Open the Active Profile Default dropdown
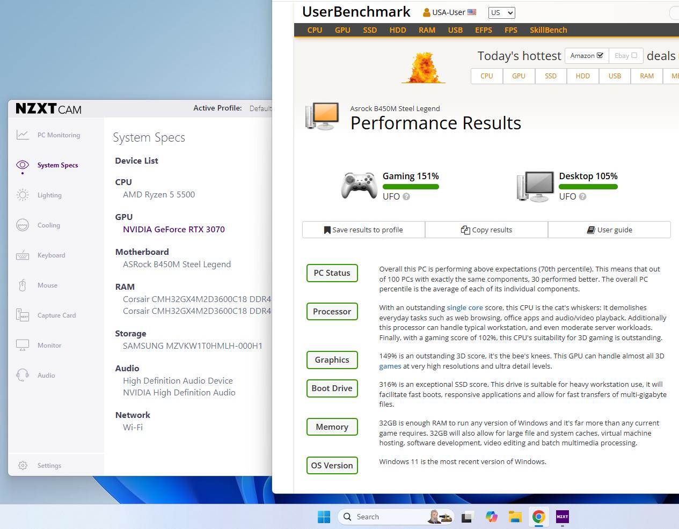The width and height of the screenshot is (679, 529). [260, 108]
